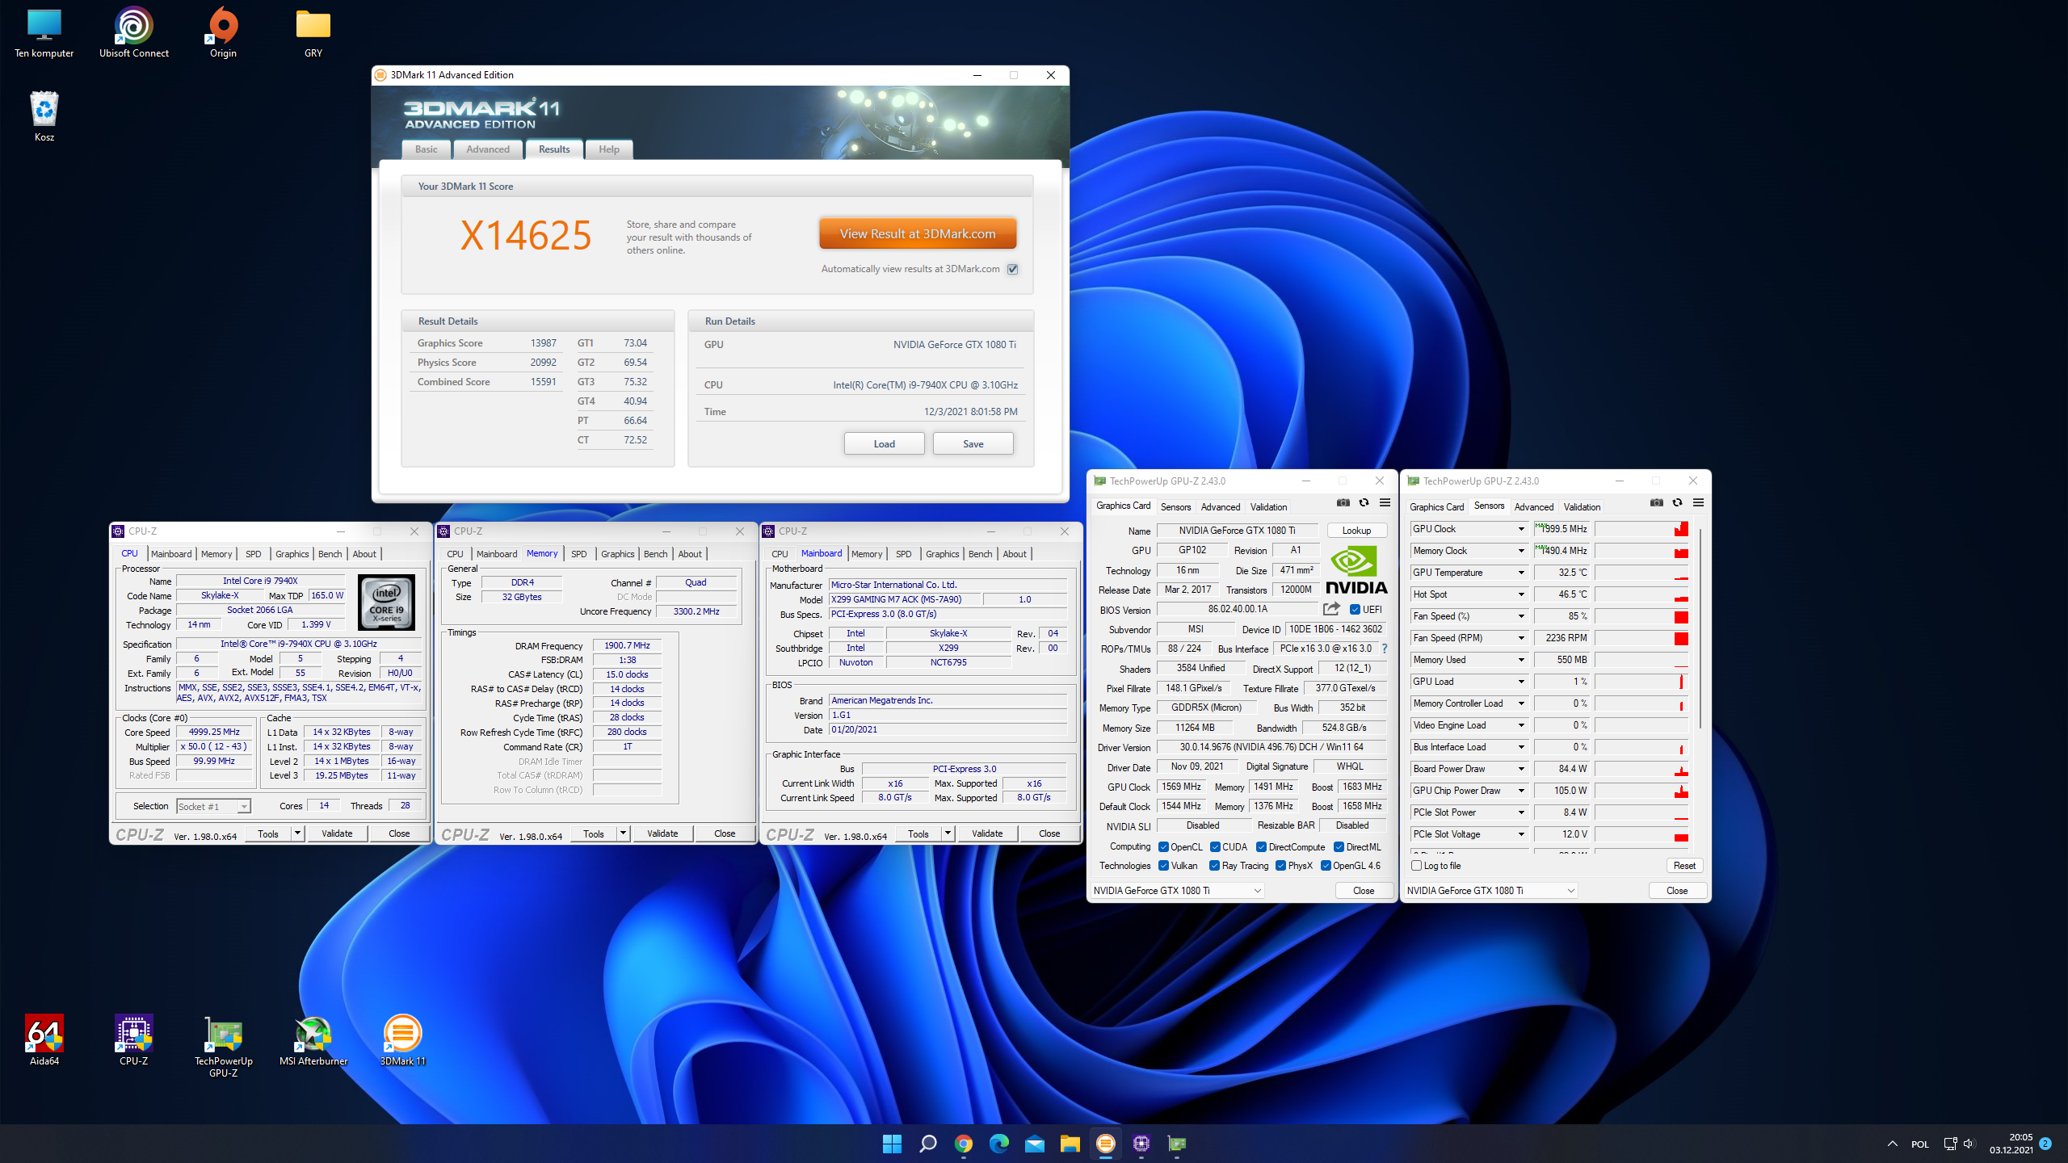Viewport: 2068px width, 1163px height.
Task: Enable Log to file in GPU-Z Sensors
Action: pyautogui.click(x=1416, y=866)
